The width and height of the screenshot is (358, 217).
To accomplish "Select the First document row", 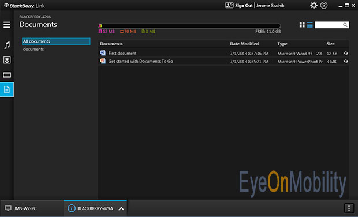I will 223,53.
